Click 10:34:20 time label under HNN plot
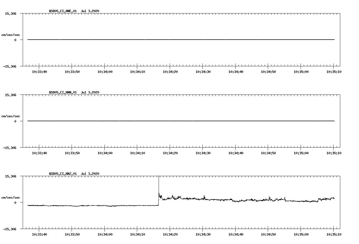This screenshot has width=359, height=244. pyautogui.click(x=170, y=153)
